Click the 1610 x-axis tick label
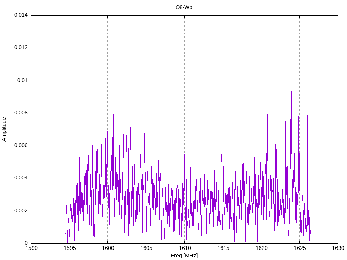The height and width of the screenshot is (260, 347). point(185,248)
